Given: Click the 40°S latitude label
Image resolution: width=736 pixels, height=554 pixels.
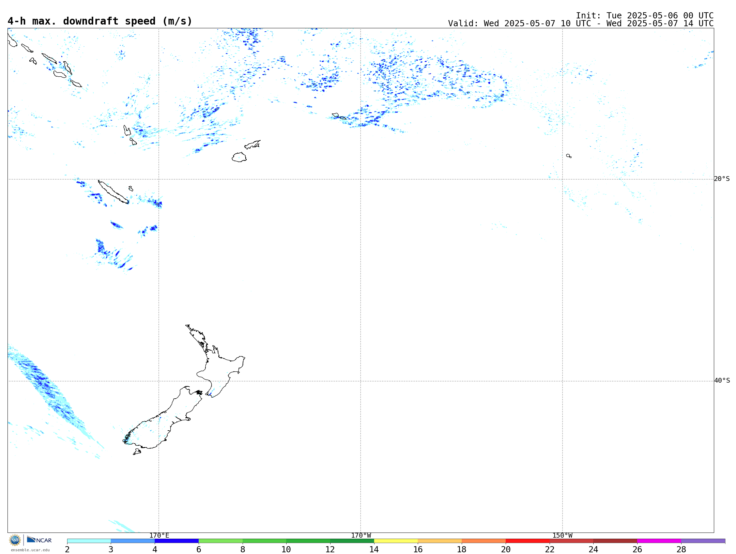Looking at the screenshot, I should [722, 381].
